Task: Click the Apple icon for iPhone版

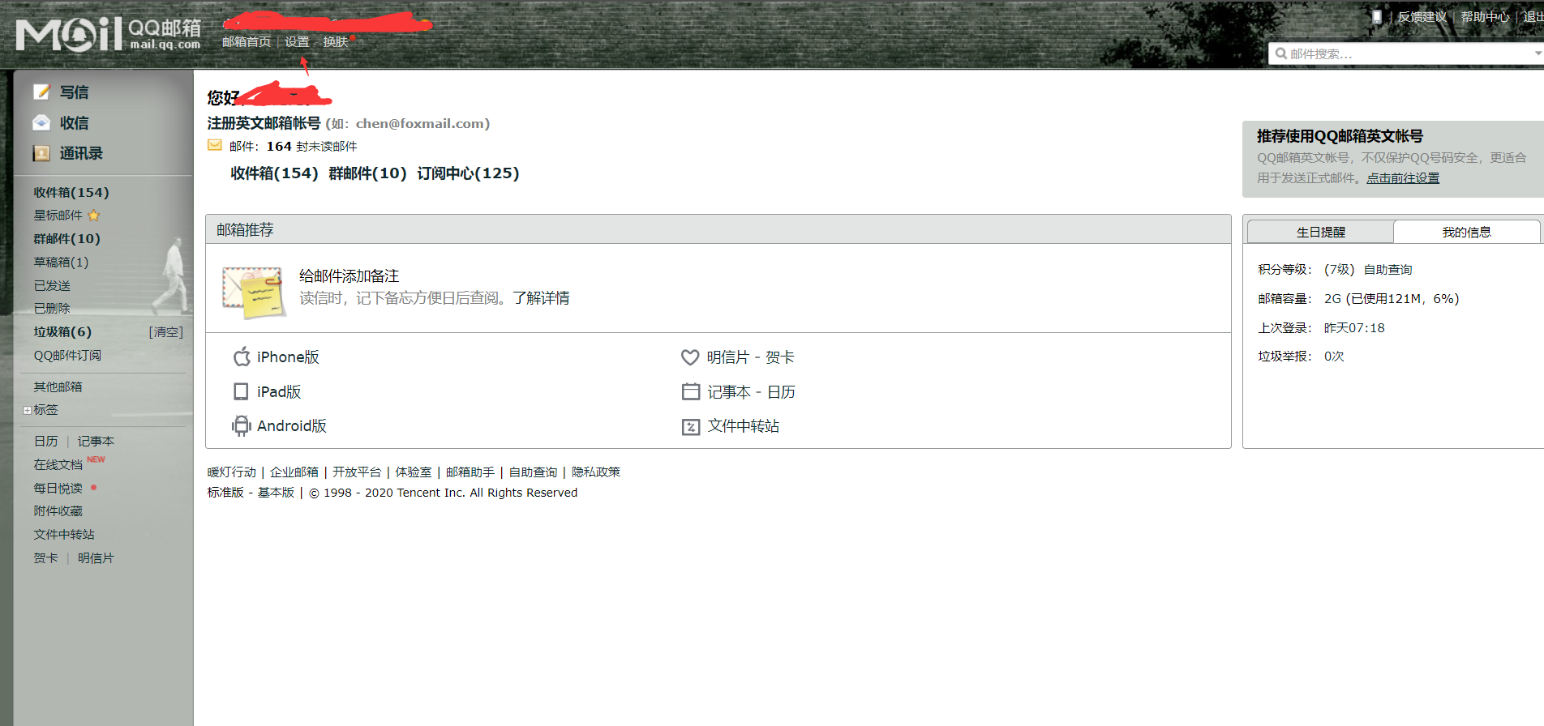Action: (x=242, y=357)
